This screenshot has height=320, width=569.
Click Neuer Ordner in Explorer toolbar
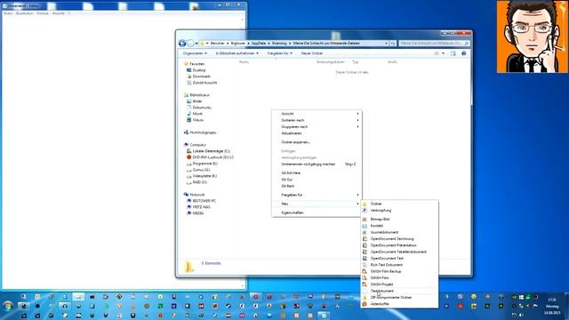(312, 53)
